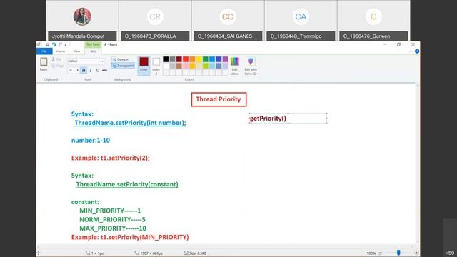Image resolution: width=457 pixels, height=257 pixels.
Task: Pick the green color swatch in top row
Action: [206, 59]
